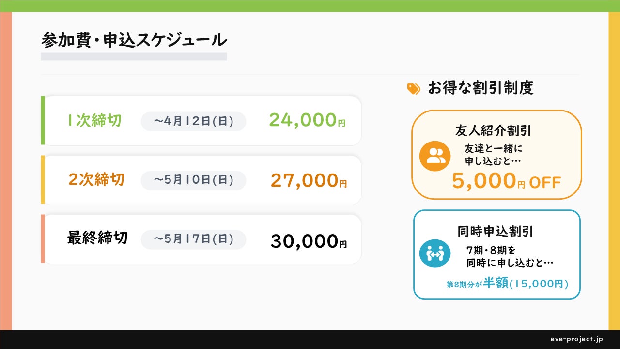
Task: Click the ~4月12日(日) date pill
Action: [193, 121]
